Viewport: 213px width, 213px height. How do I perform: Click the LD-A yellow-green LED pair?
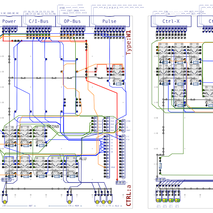(159, 201)
